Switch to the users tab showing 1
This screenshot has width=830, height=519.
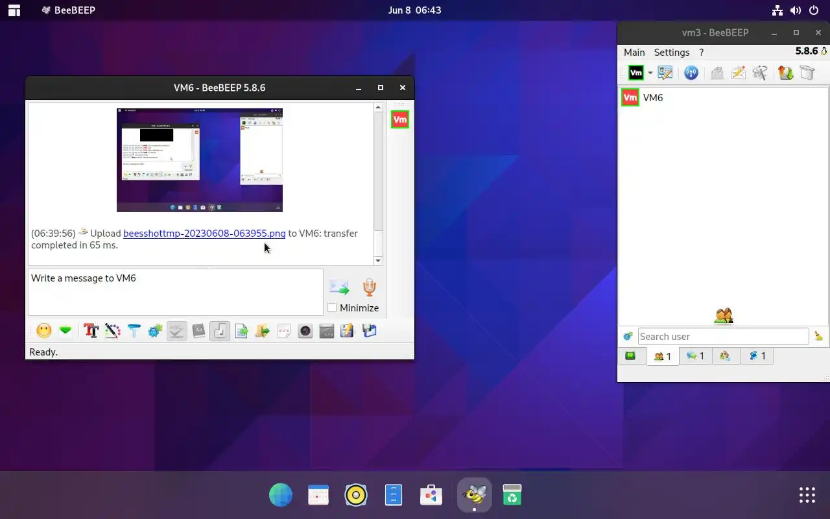[x=662, y=356]
